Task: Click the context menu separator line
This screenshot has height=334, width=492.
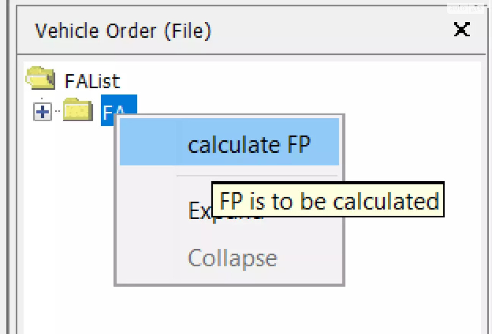Action: [x=257, y=176]
